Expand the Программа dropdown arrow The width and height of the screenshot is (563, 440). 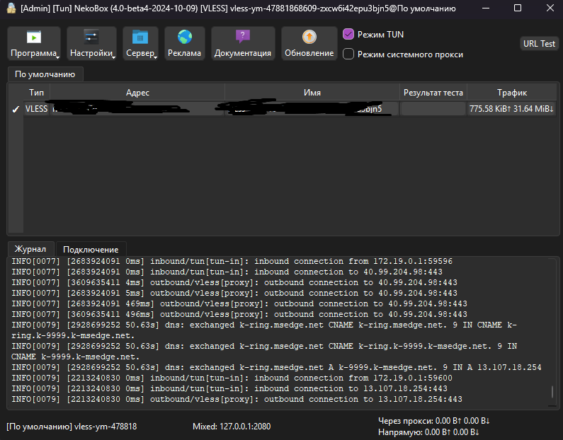point(57,57)
